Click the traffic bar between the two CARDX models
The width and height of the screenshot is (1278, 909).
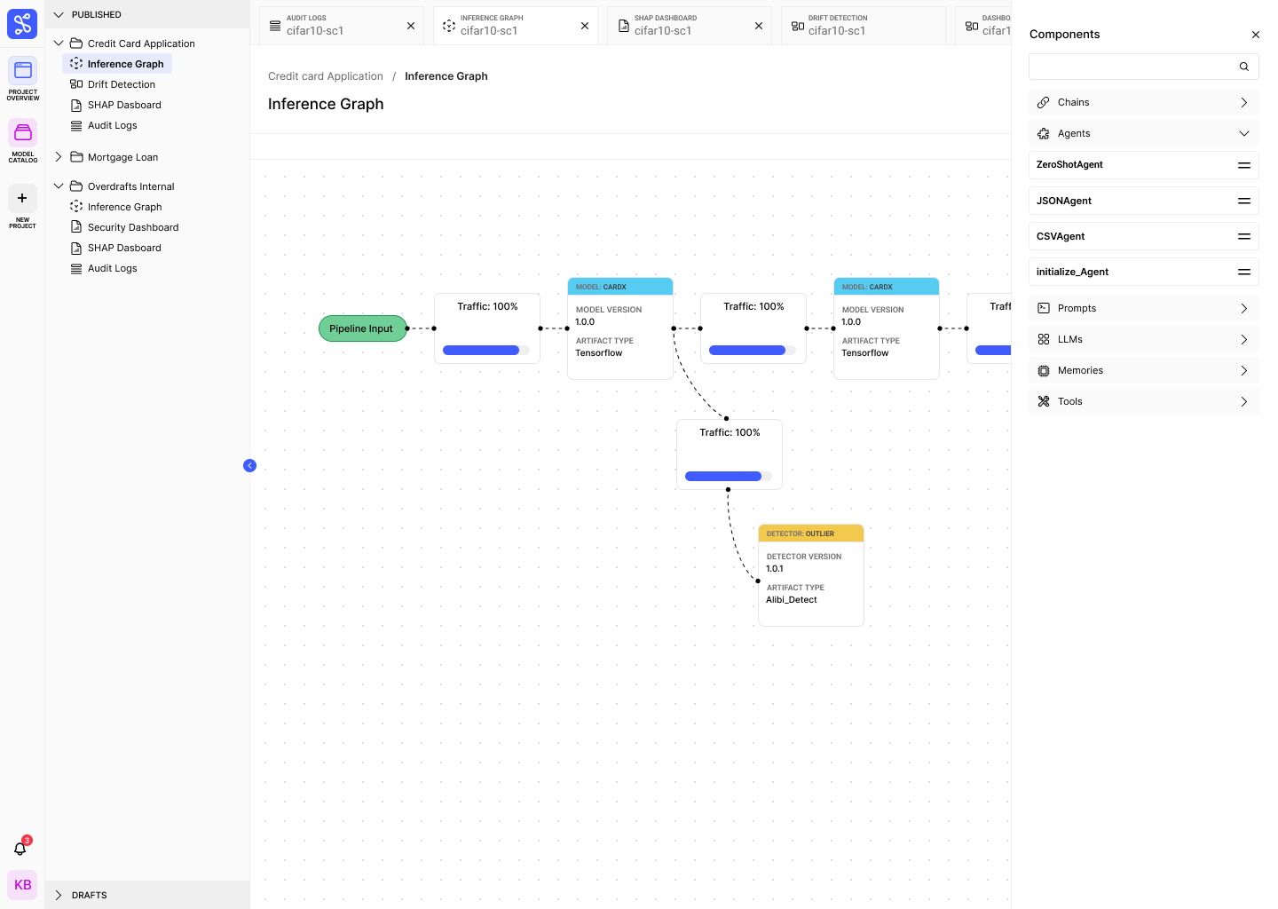click(x=753, y=351)
